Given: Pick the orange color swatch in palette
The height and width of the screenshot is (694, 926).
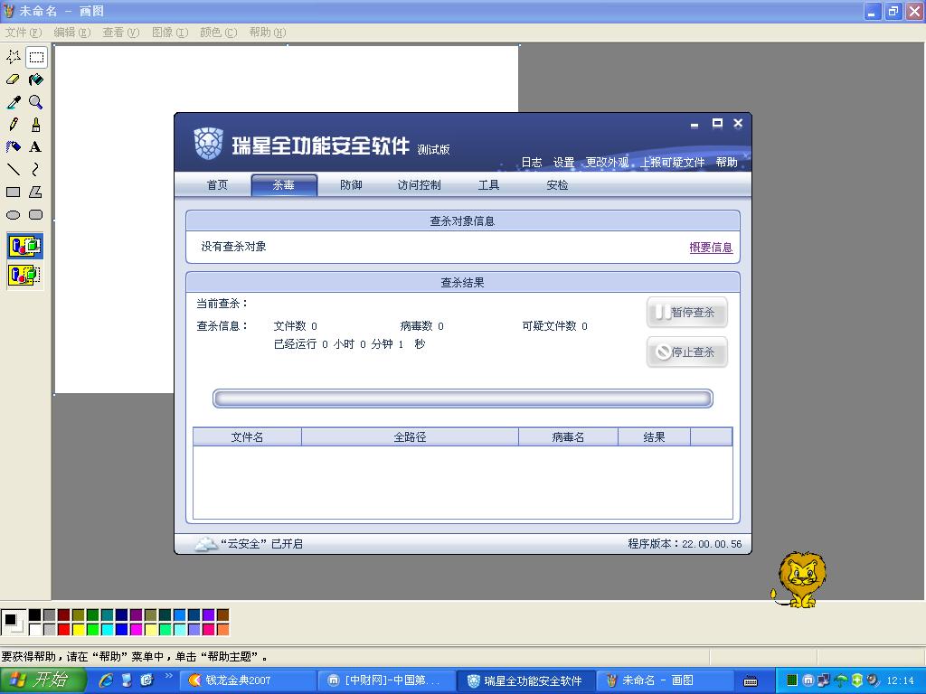Looking at the screenshot, I should click(x=222, y=630).
